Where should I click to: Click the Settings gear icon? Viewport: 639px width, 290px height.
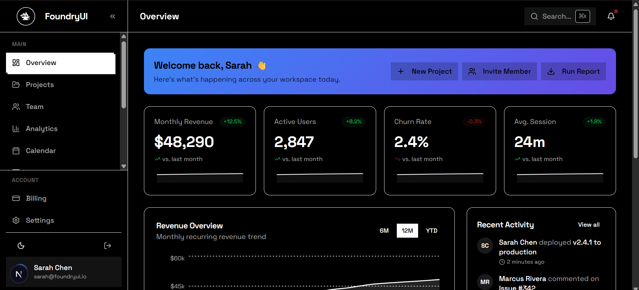point(16,220)
